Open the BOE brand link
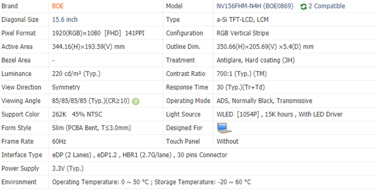This screenshot has width=381, height=190. pyautogui.click(x=58, y=6)
